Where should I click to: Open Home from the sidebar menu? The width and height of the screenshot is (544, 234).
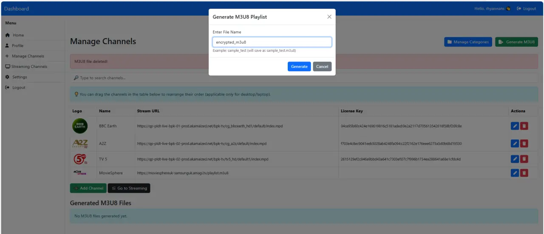tap(18, 35)
